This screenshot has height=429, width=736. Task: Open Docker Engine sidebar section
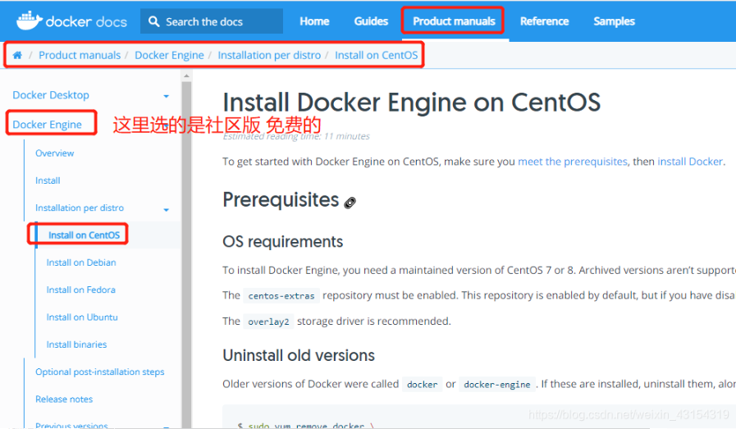(47, 125)
